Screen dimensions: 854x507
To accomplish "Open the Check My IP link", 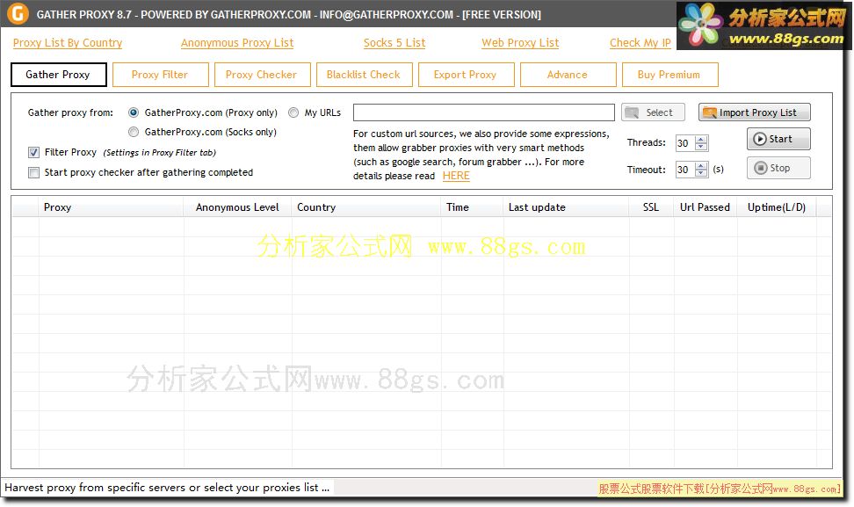I will [640, 43].
